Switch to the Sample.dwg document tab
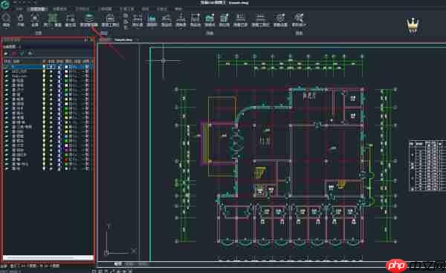Viewport: 446px width, 273px height. pyautogui.click(x=123, y=40)
